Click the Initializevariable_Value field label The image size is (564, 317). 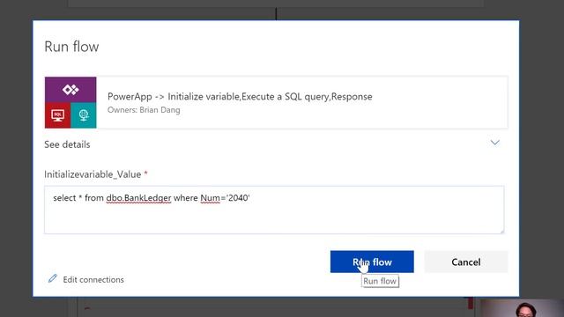93,174
